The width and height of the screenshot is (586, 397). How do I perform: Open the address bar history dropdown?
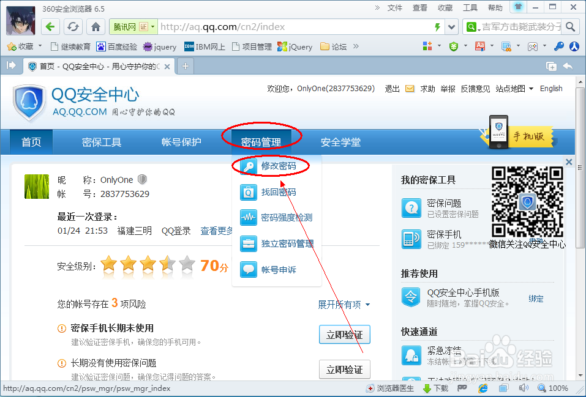click(451, 27)
